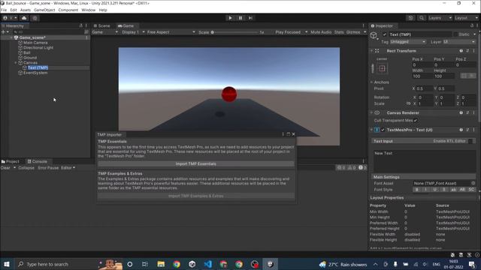
Task: Click the Width input field in Rect Transform
Action: tap(422, 76)
